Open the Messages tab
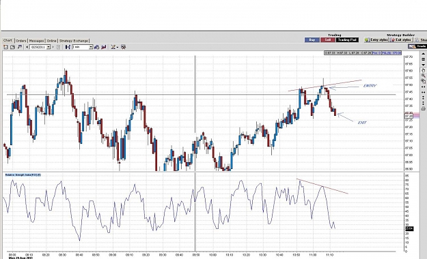Viewport: 427px width, 259px height. [36, 41]
